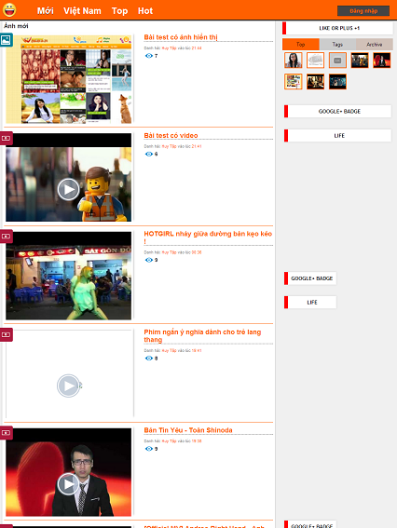Open the Top navigation item
397x528 pixels.
pyautogui.click(x=119, y=11)
